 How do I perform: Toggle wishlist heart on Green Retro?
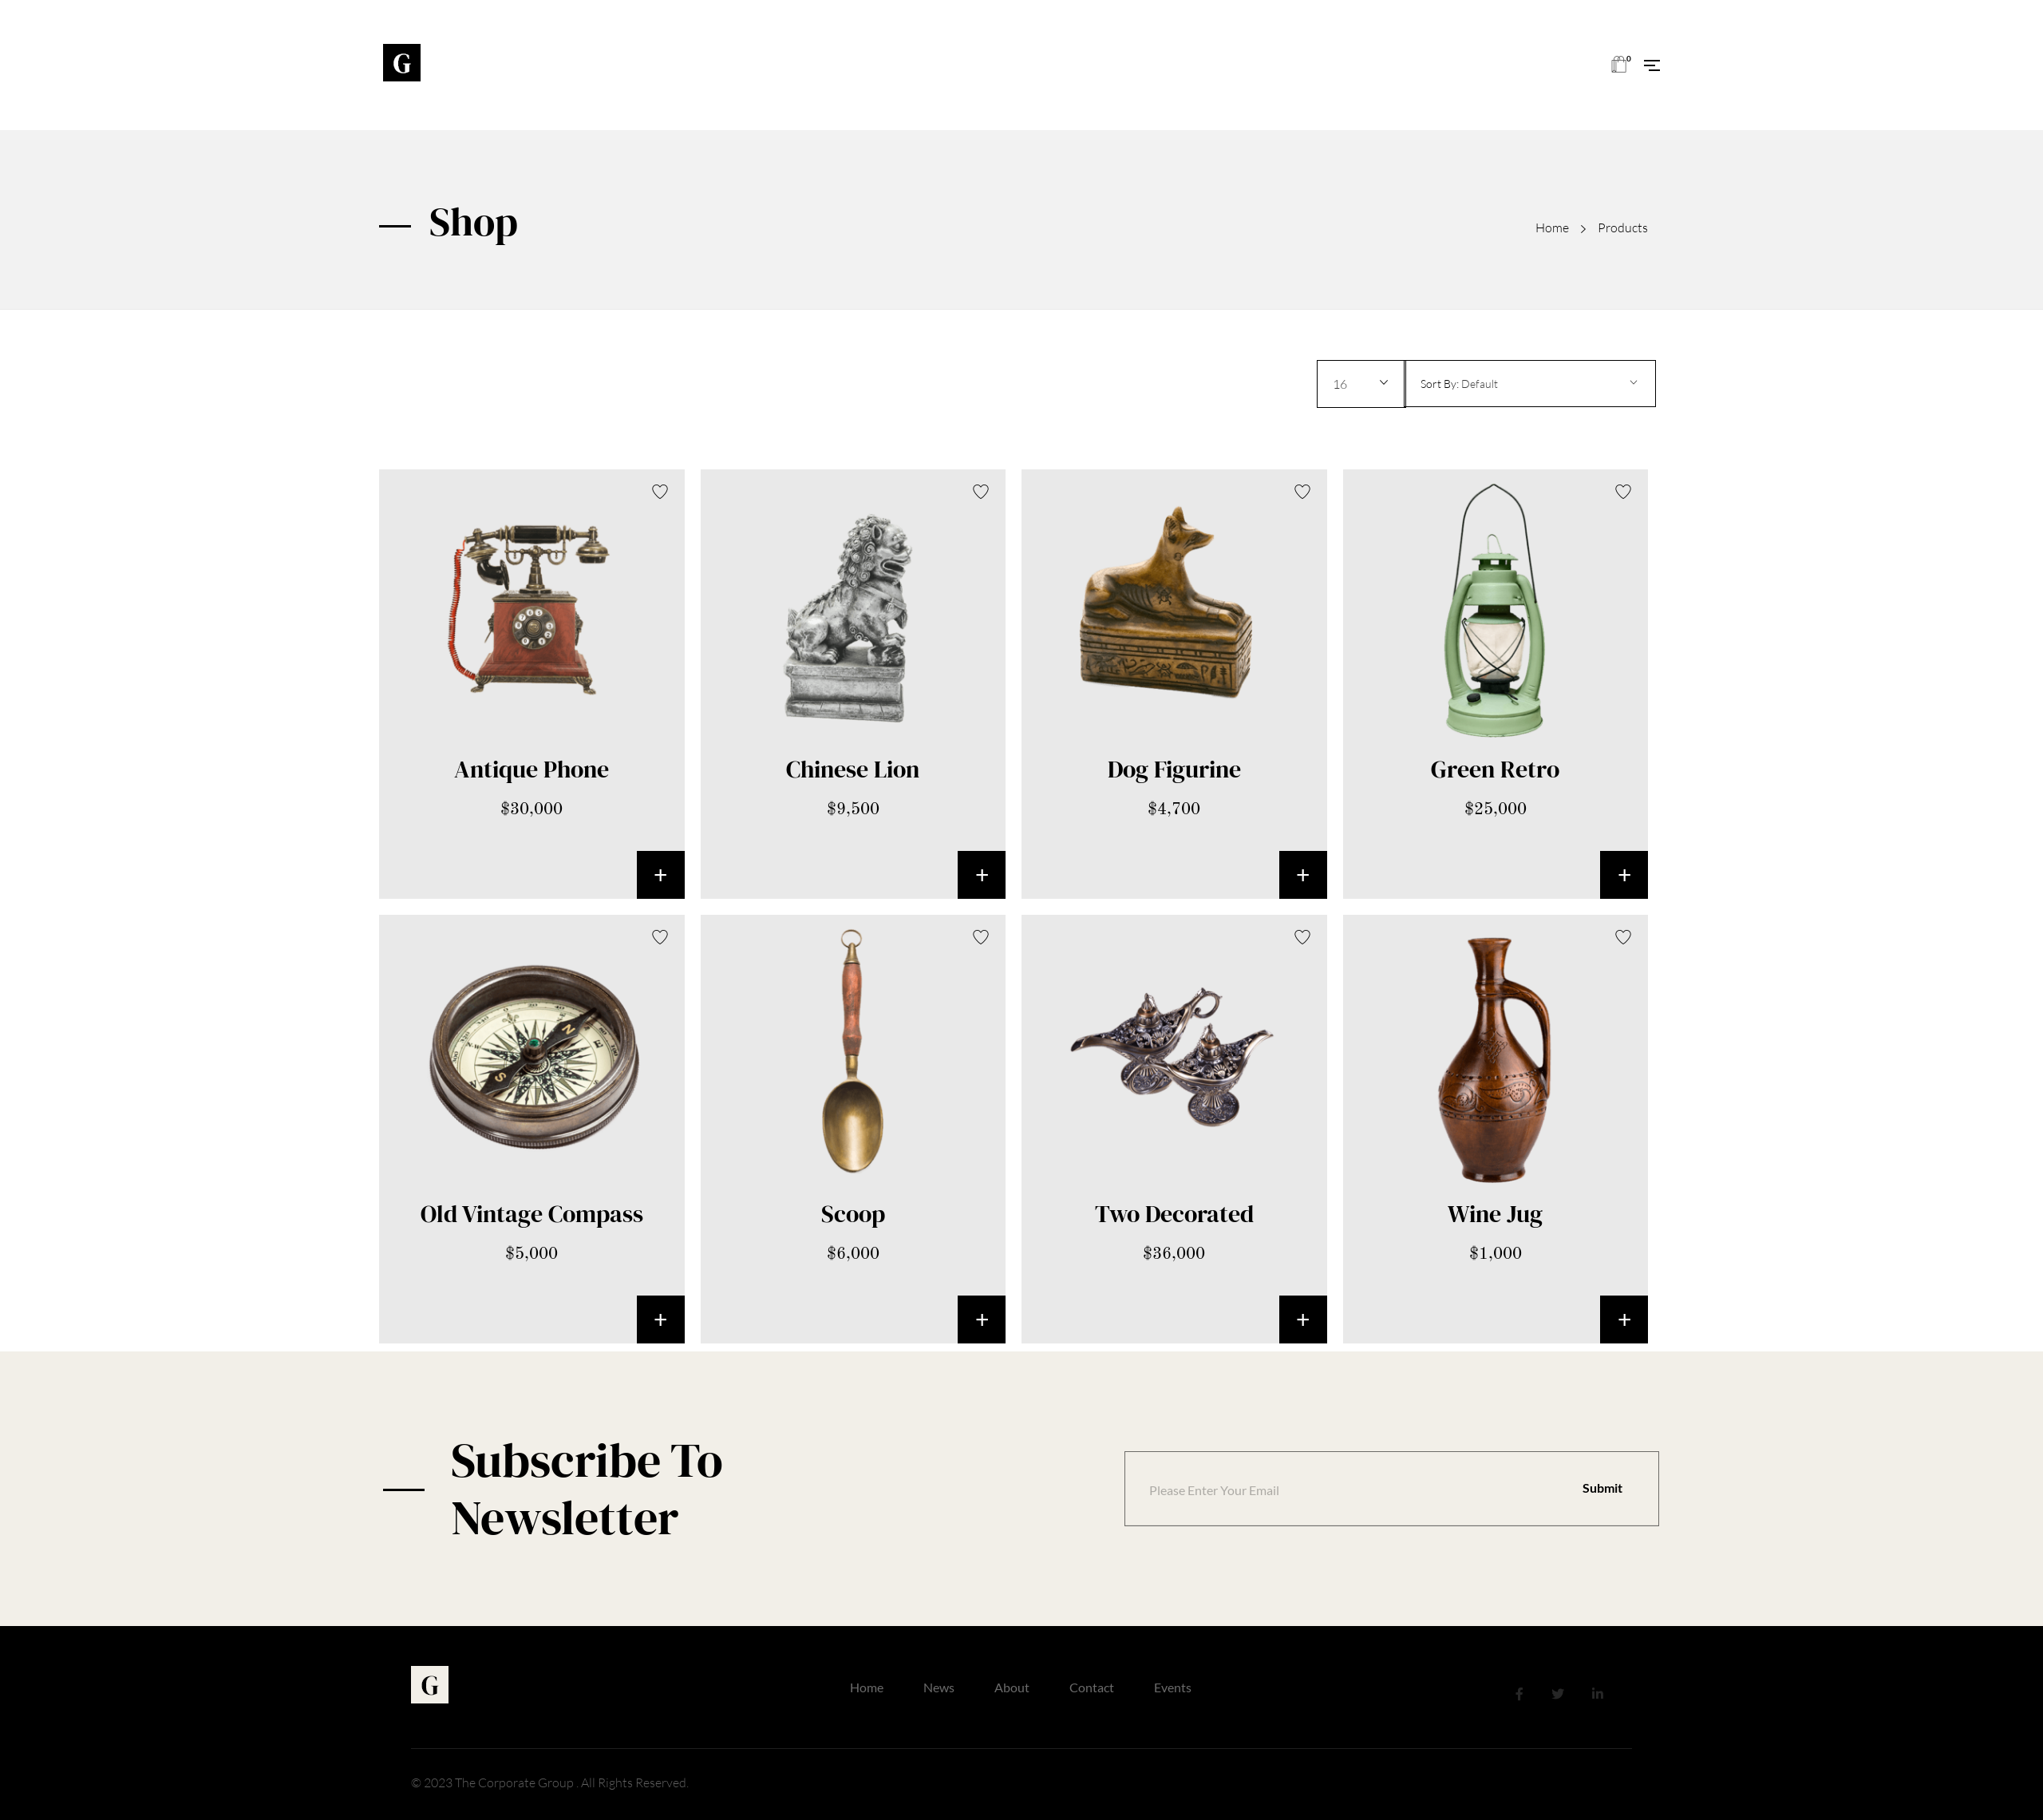[x=1623, y=491]
